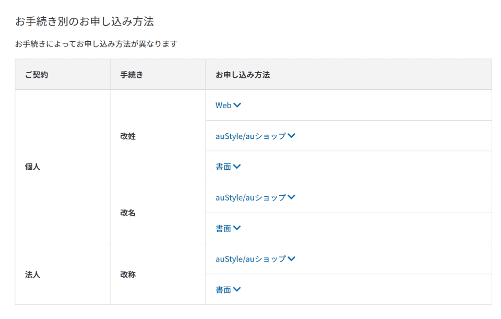Click chevron beside auStyle/auショップ under 改姓
Image resolution: width=501 pixels, height=319 pixels.
click(291, 136)
